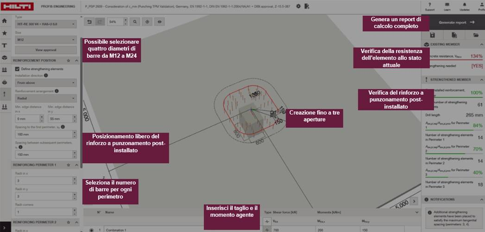Expand the sidebar with bottom-left chevron
This screenshot has width=485, height=232.
pyautogui.click(x=4, y=228)
